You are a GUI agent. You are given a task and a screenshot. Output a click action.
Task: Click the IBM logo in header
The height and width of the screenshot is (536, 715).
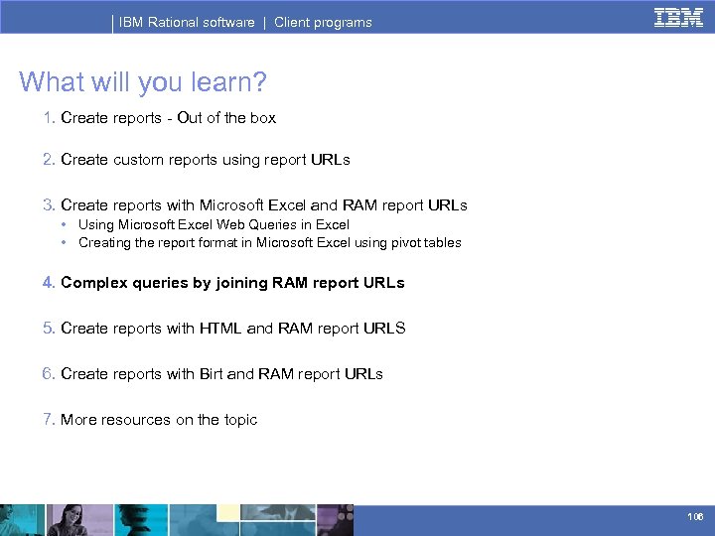click(678, 18)
